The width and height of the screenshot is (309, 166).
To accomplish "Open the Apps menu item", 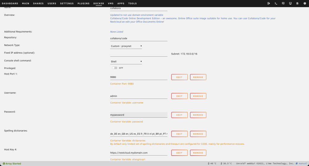I will tap(121, 3).
